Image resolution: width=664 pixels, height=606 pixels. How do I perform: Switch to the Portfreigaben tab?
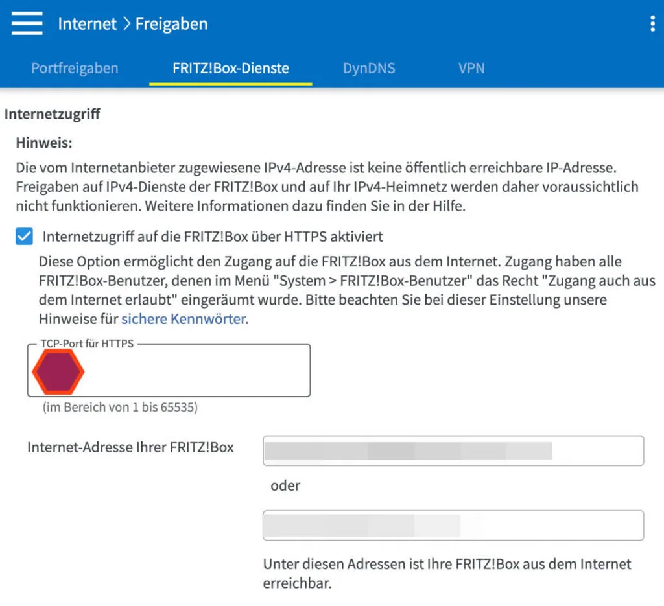point(75,68)
